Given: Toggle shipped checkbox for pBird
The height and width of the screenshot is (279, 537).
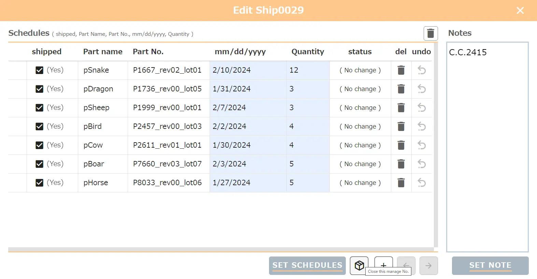Looking at the screenshot, I should pyautogui.click(x=40, y=127).
